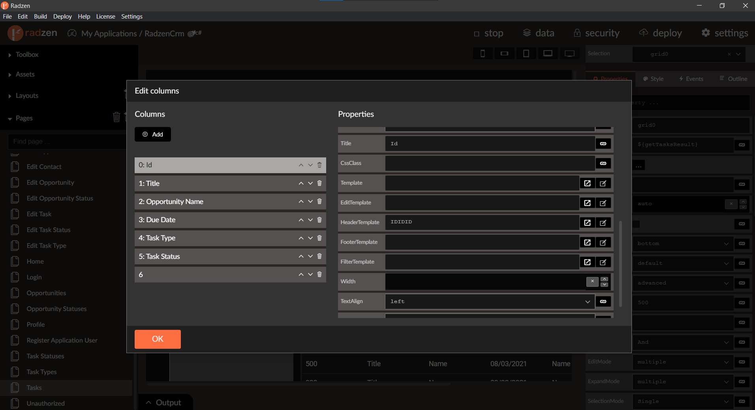This screenshot has width=755, height=410.
Task: Add a new column
Action: click(x=153, y=134)
